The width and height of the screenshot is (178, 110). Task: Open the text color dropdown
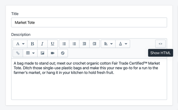coord(123,44)
